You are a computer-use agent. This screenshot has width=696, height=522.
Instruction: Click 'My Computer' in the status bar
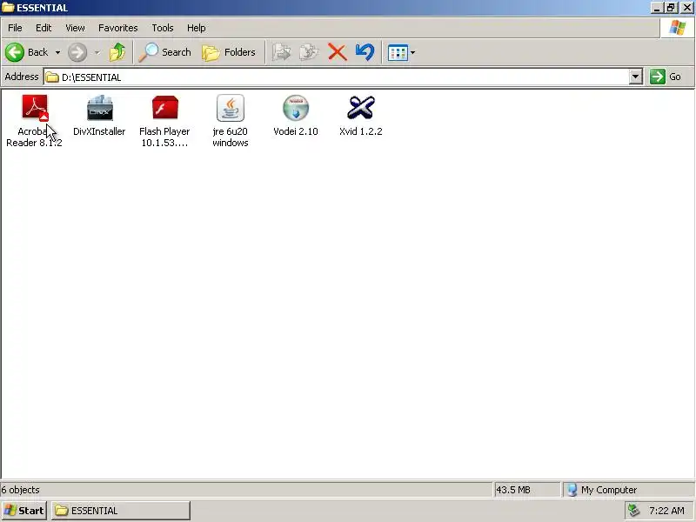pyautogui.click(x=609, y=490)
